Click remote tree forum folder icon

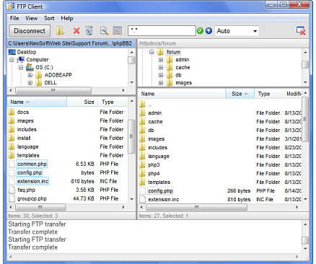[161, 52]
